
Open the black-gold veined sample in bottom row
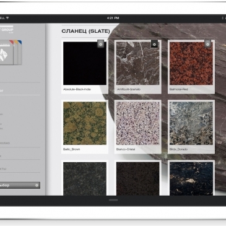click(191, 179)
